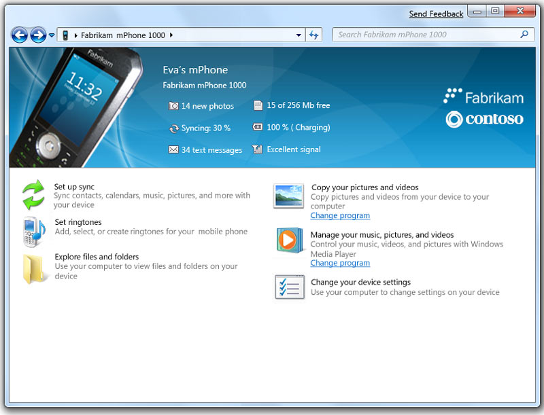Viewport: 544px width, 415px height.
Task: Click the Fabrikam logo
Action: click(x=483, y=97)
